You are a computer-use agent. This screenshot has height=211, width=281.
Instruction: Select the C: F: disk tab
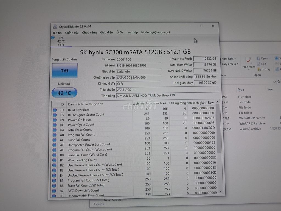coord(61,41)
